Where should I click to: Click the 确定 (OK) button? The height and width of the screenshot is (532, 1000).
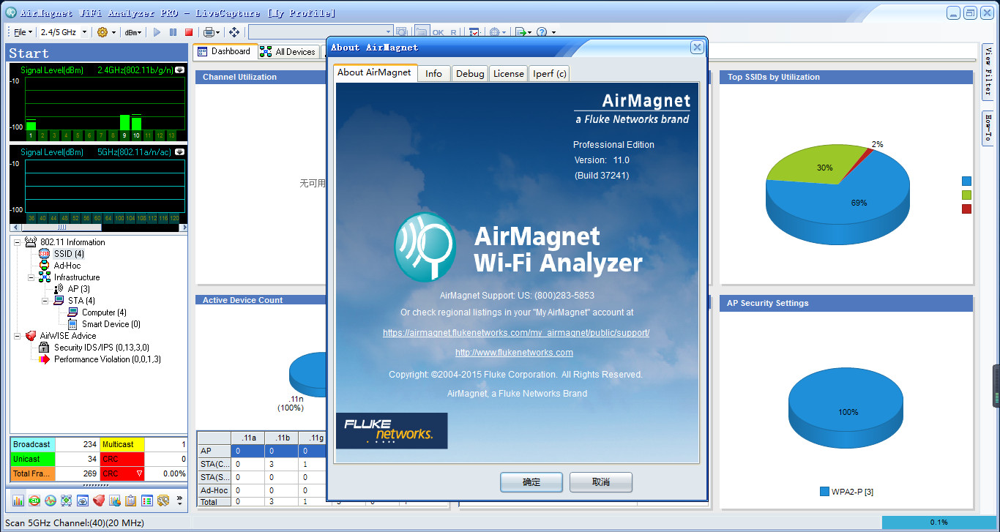pyautogui.click(x=531, y=482)
